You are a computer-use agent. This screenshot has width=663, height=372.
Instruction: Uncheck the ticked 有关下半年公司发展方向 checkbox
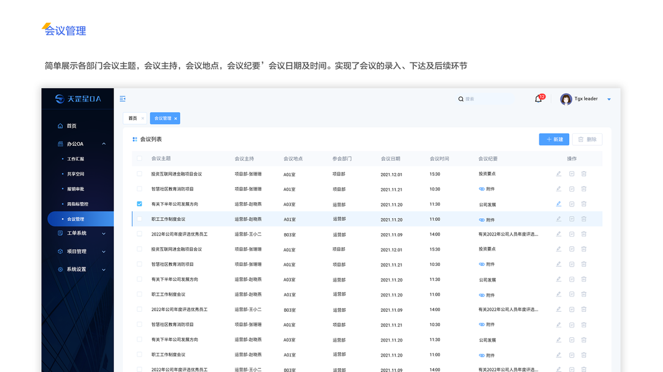point(140,204)
